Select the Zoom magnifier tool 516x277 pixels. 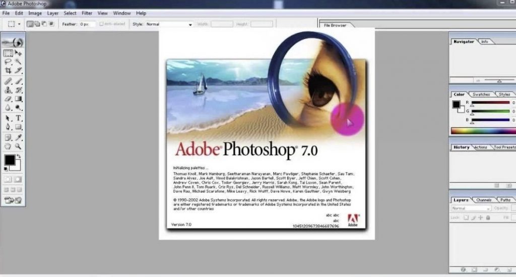pyautogui.click(x=18, y=147)
